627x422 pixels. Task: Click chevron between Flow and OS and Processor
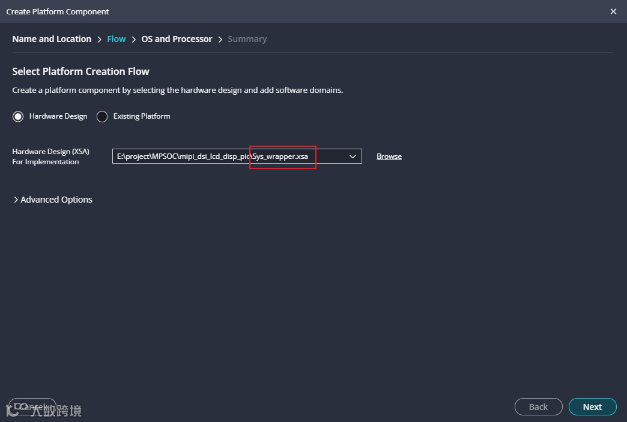134,40
